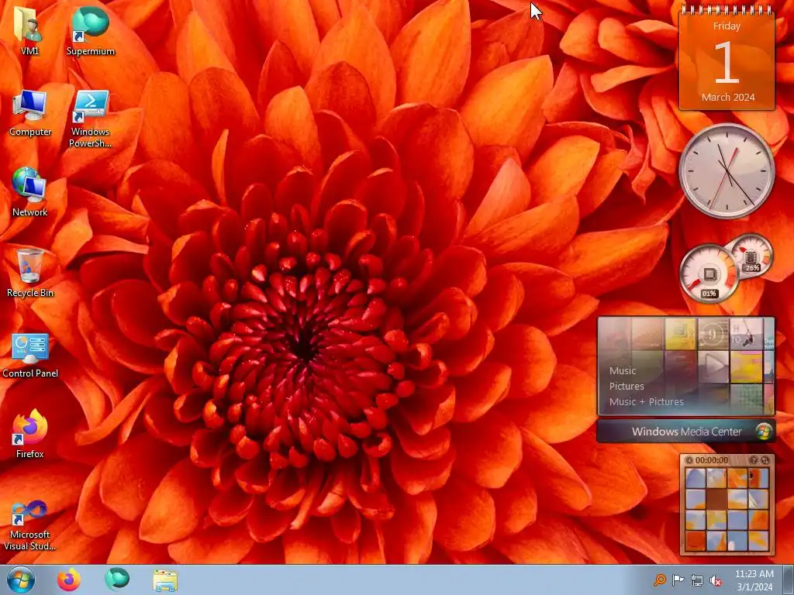Show the puzzle picture via question icon

[754, 460]
